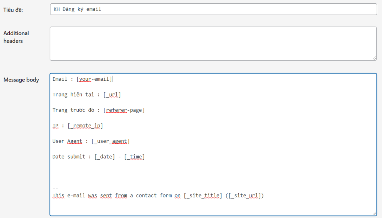This screenshot has height=218, width=382.
Task: Click the 'Trang trước đó' text in message body
Action: pyautogui.click(x=73, y=110)
